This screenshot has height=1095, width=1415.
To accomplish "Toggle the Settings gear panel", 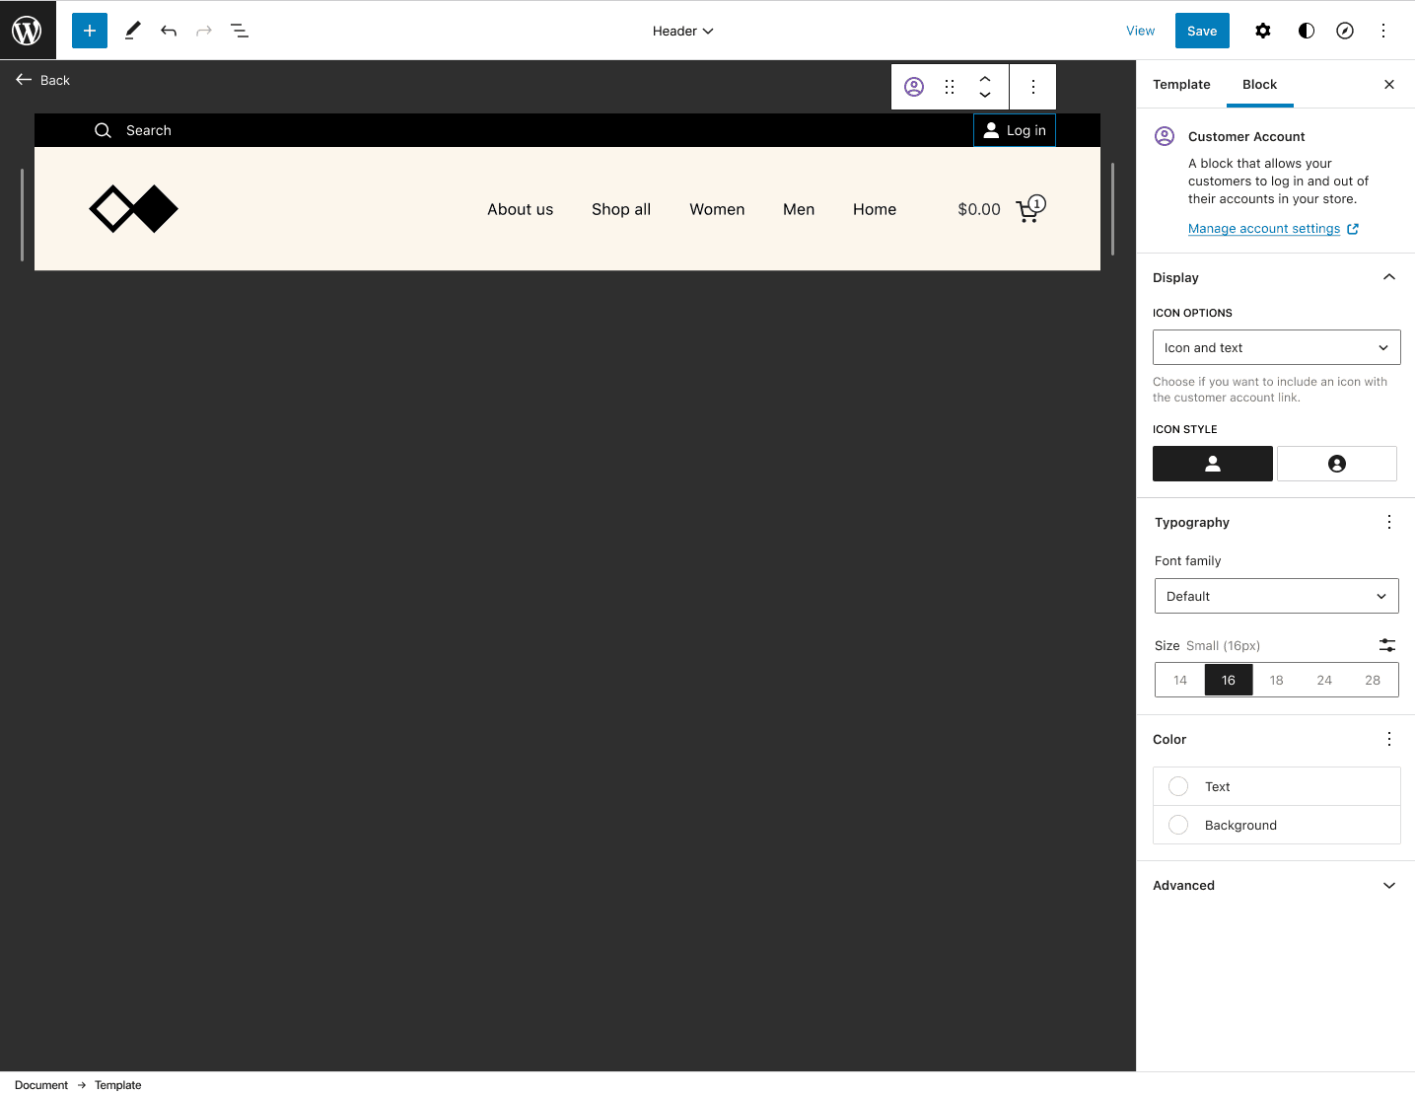I will pyautogui.click(x=1262, y=31).
